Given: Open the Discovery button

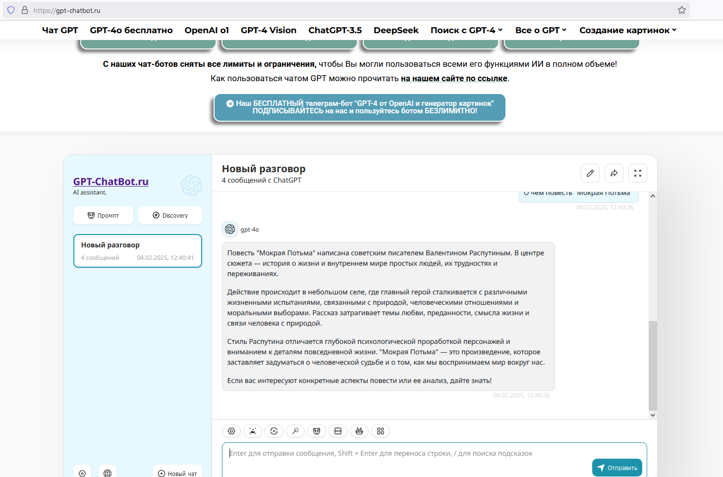Looking at the screenshot, I should [x=170, y=215].
